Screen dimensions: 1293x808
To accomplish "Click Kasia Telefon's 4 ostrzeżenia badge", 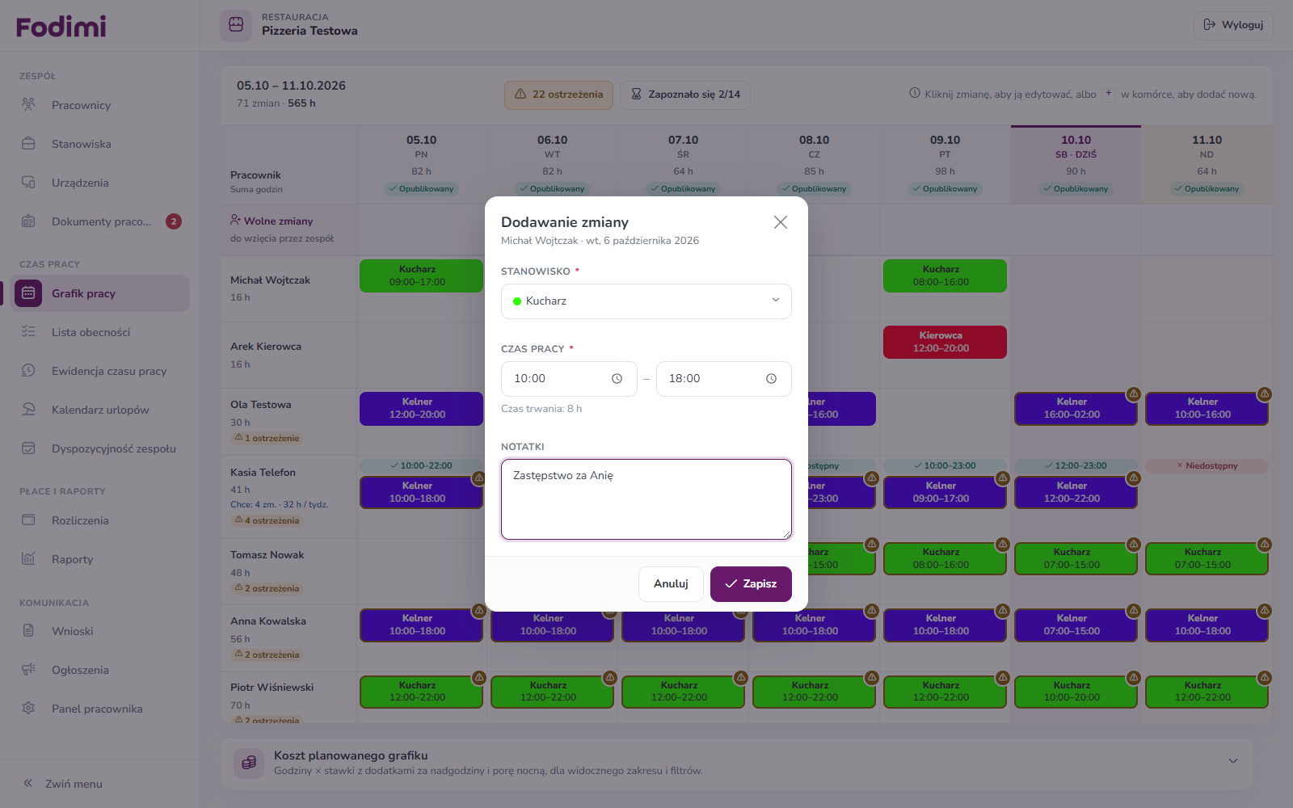I will [x=267, y=520].
